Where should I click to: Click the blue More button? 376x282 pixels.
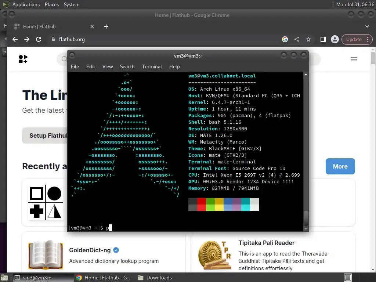pos(340,166)
